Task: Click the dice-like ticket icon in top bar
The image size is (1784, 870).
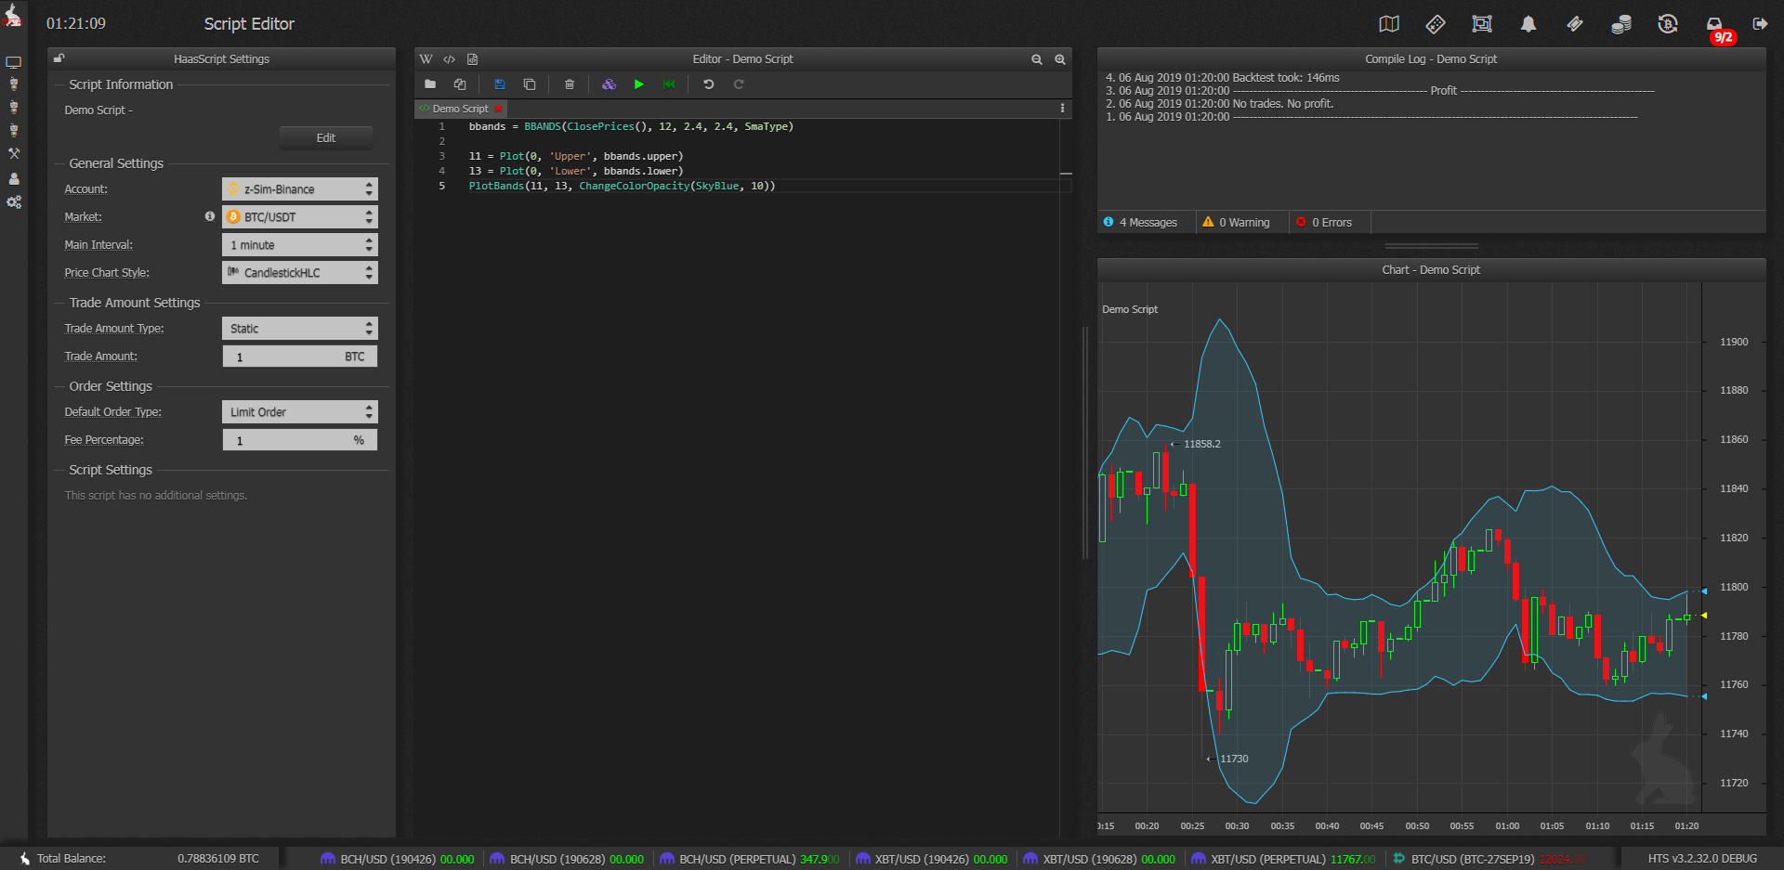Action: 1436,24
